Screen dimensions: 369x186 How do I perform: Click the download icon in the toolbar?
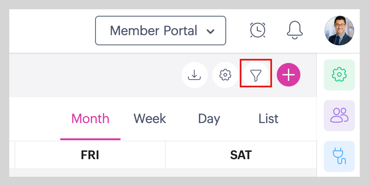point(195,74)
